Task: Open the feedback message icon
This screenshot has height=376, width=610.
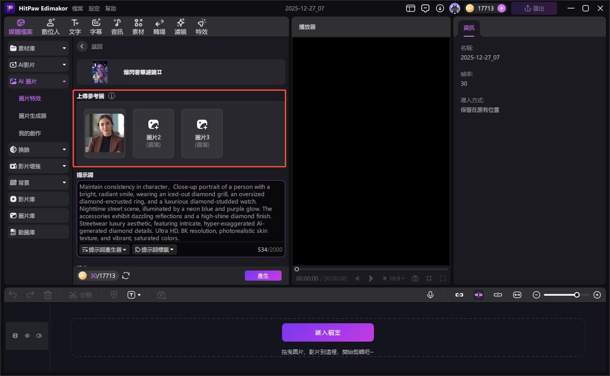Action: (x=425, y=8)
